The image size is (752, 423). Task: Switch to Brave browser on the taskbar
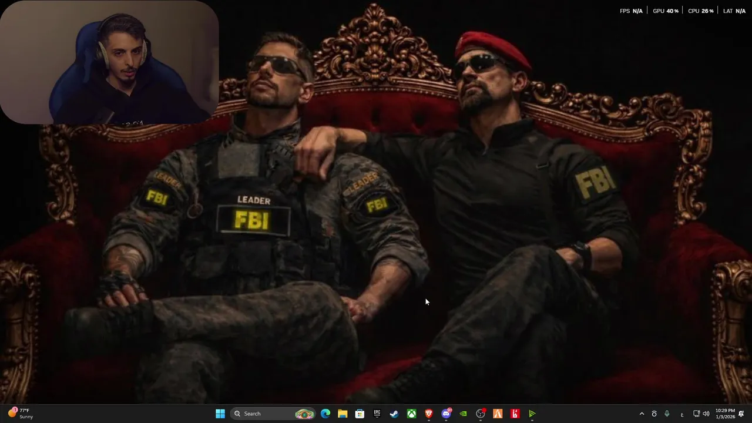click(429, 414)
